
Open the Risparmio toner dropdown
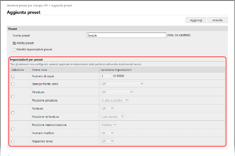107,141
